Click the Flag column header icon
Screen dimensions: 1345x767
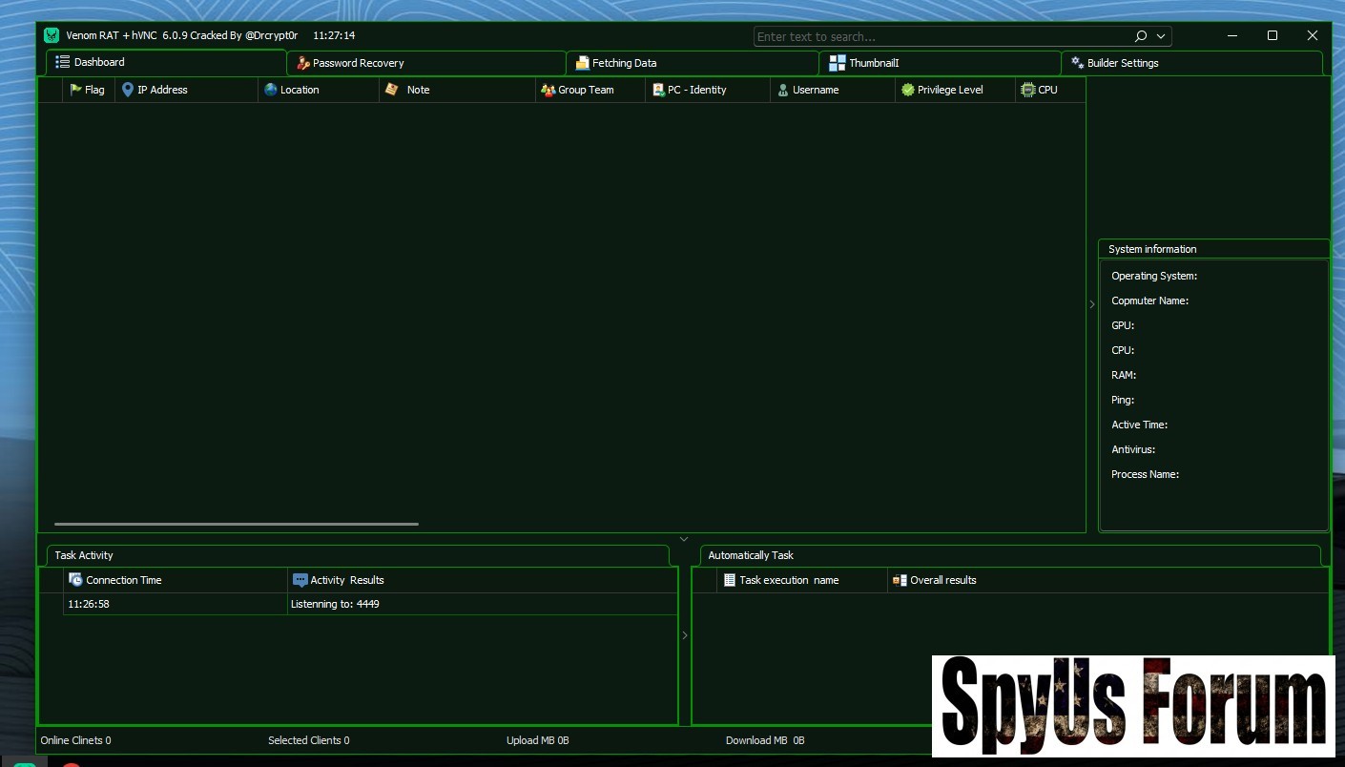click(x=76, y=90)
